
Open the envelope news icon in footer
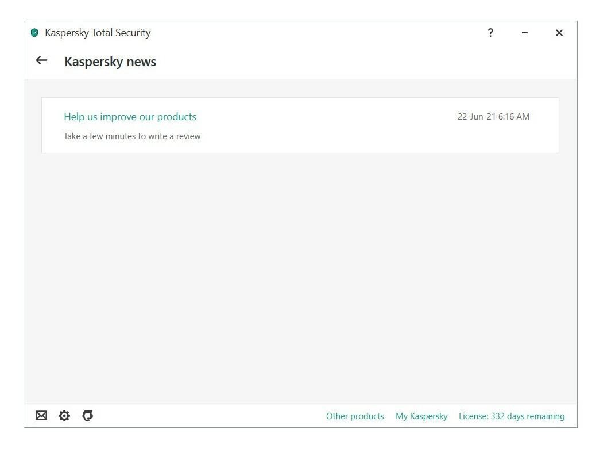click(41, 415)
